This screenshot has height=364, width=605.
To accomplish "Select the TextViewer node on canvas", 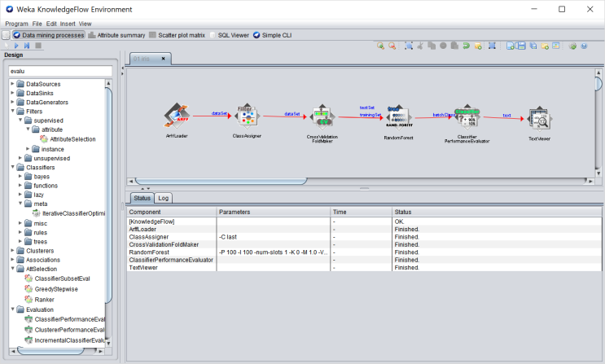I will [x=539, y=119].
